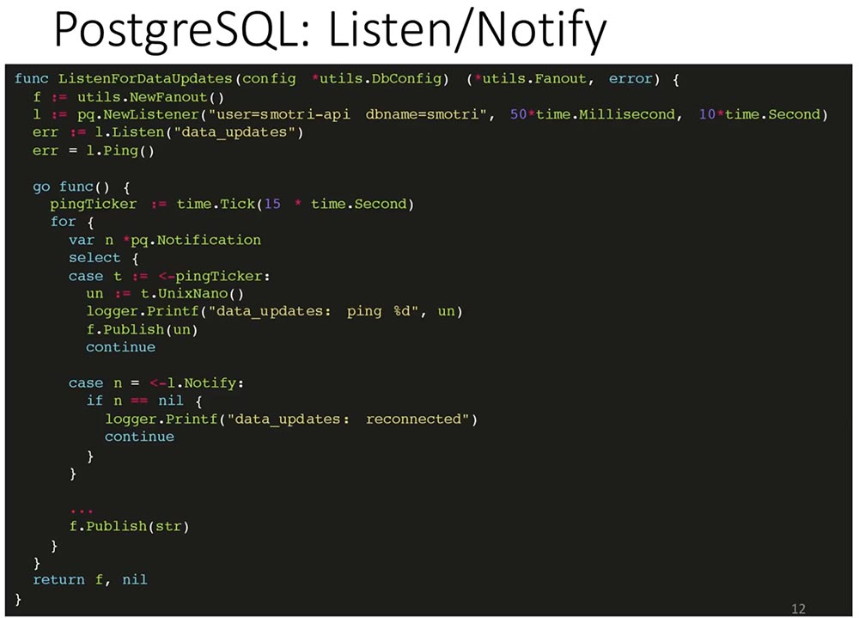
Task: Click the 'var n *pq.Notification' line
Action: click(164, 240)
